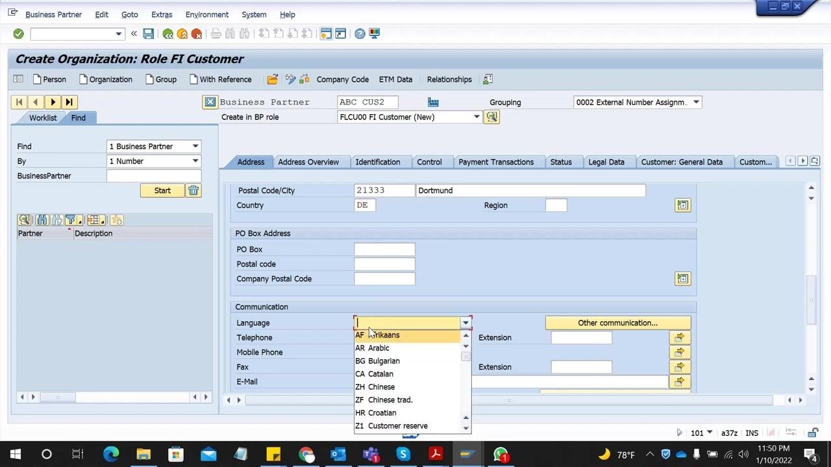Open the Create in BP role dropdown
The width and height of the screenshot is (831, 467).
(x=476, y=117)
